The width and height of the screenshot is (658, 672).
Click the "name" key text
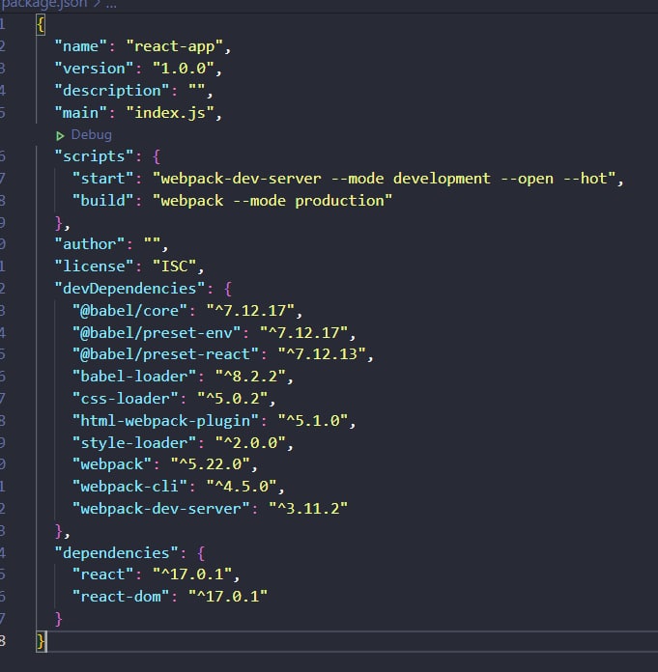[80, 45]
